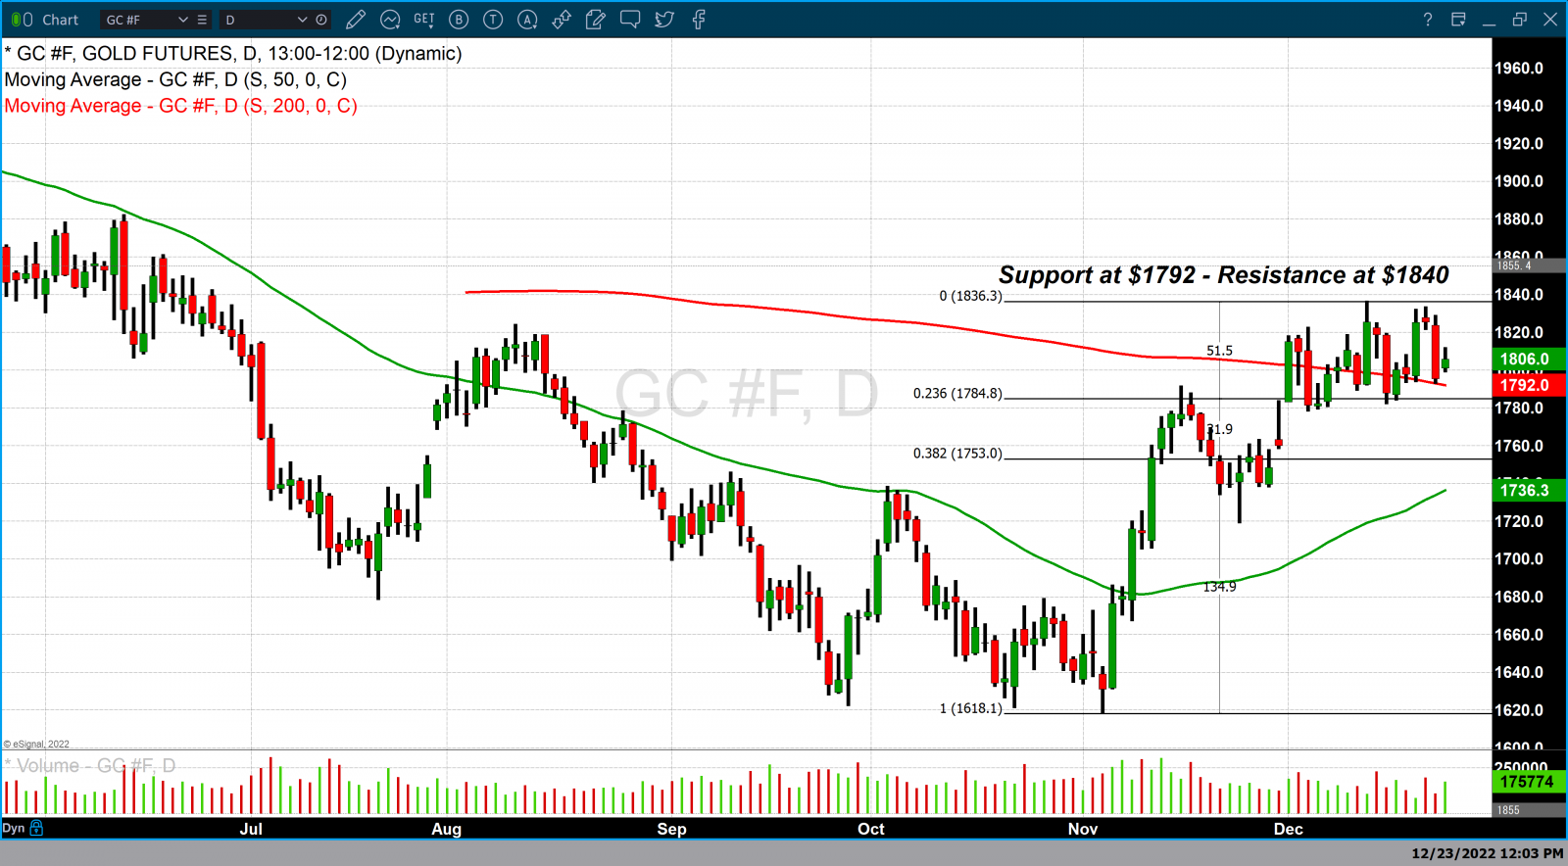The width and height of the screenshot is (1568, 866).
Task: Click the Nov label on time axis
Action: point(1083,829)
